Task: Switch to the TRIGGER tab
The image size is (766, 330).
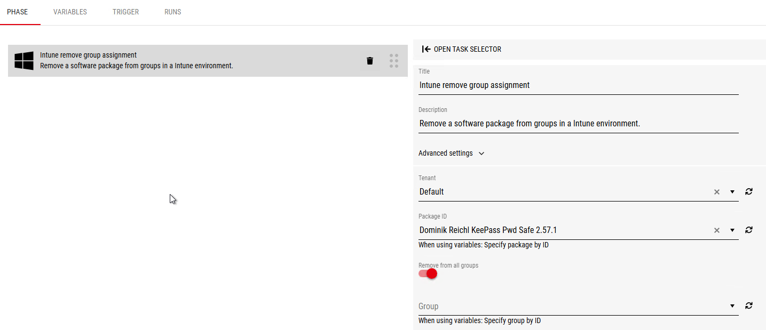Action: [x=125, y=12]
